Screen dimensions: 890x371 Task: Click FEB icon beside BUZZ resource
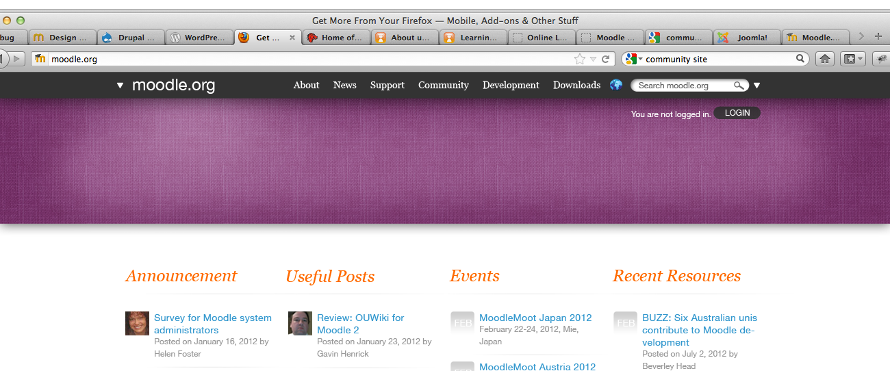(625, 323)
